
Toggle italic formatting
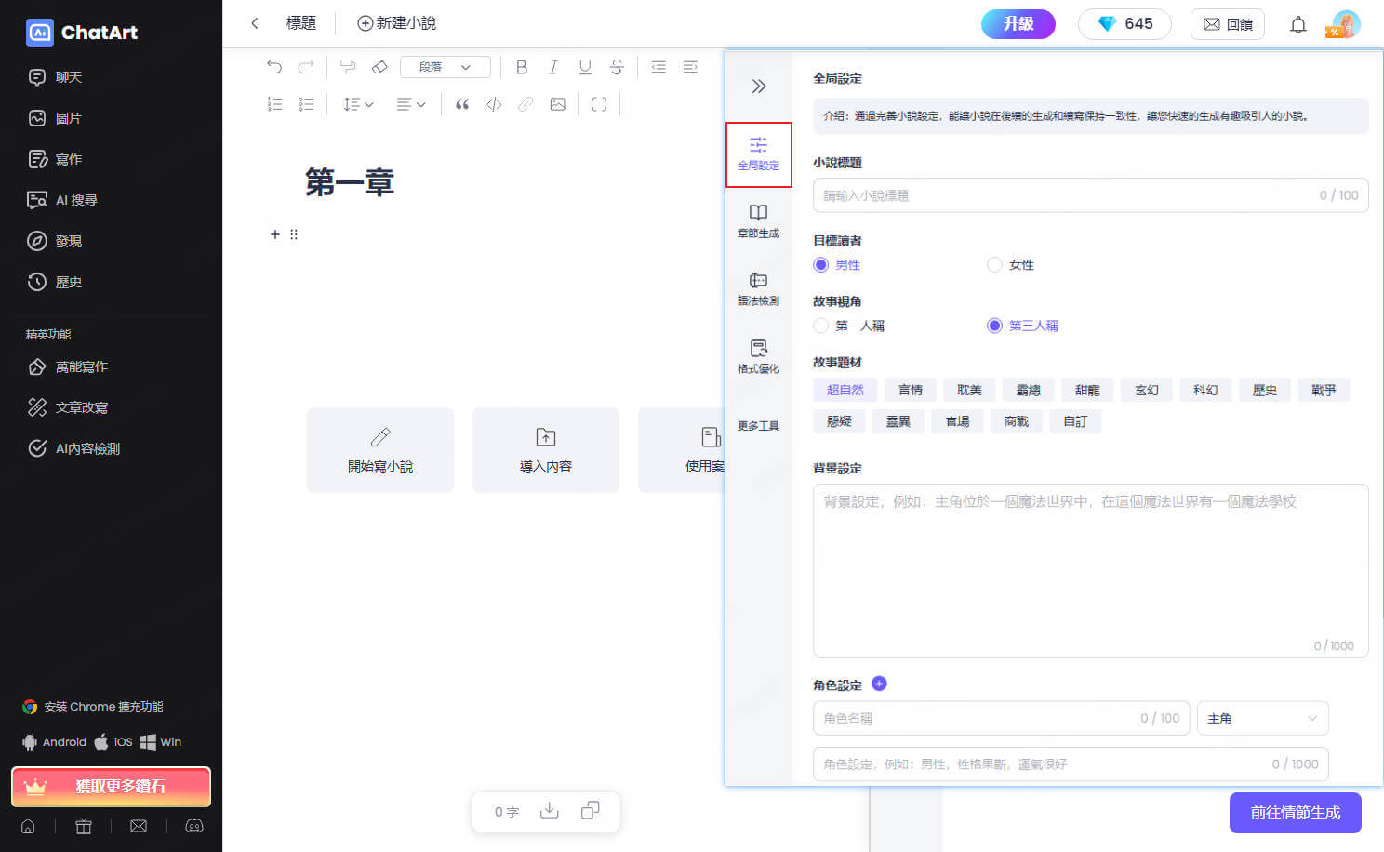(553, 67)
